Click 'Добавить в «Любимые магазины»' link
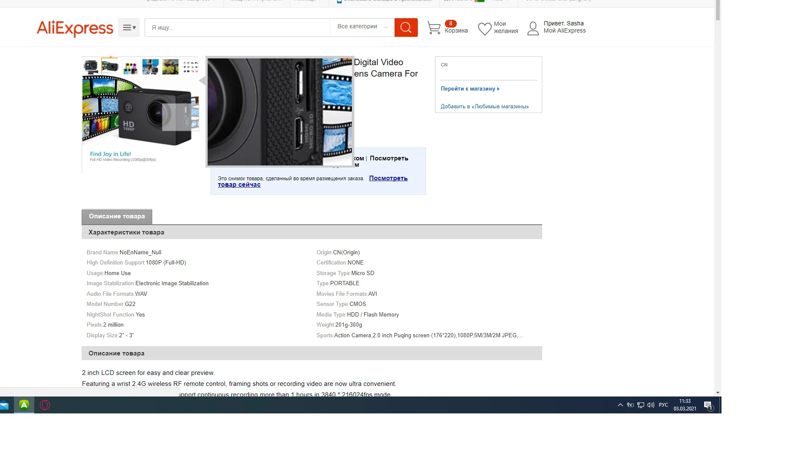Image resolution: width=812 pixels, height=457 pixels. pyautogui.click(x=484, y=107)
